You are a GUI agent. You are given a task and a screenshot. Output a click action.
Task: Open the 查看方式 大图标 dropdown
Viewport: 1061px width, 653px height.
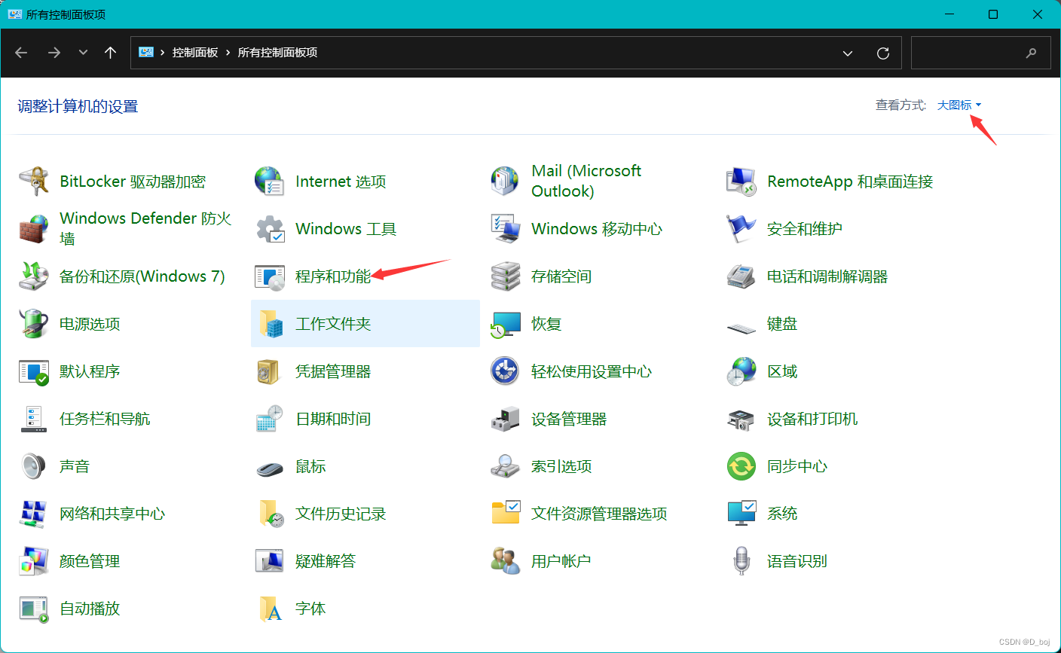[959, 105]
